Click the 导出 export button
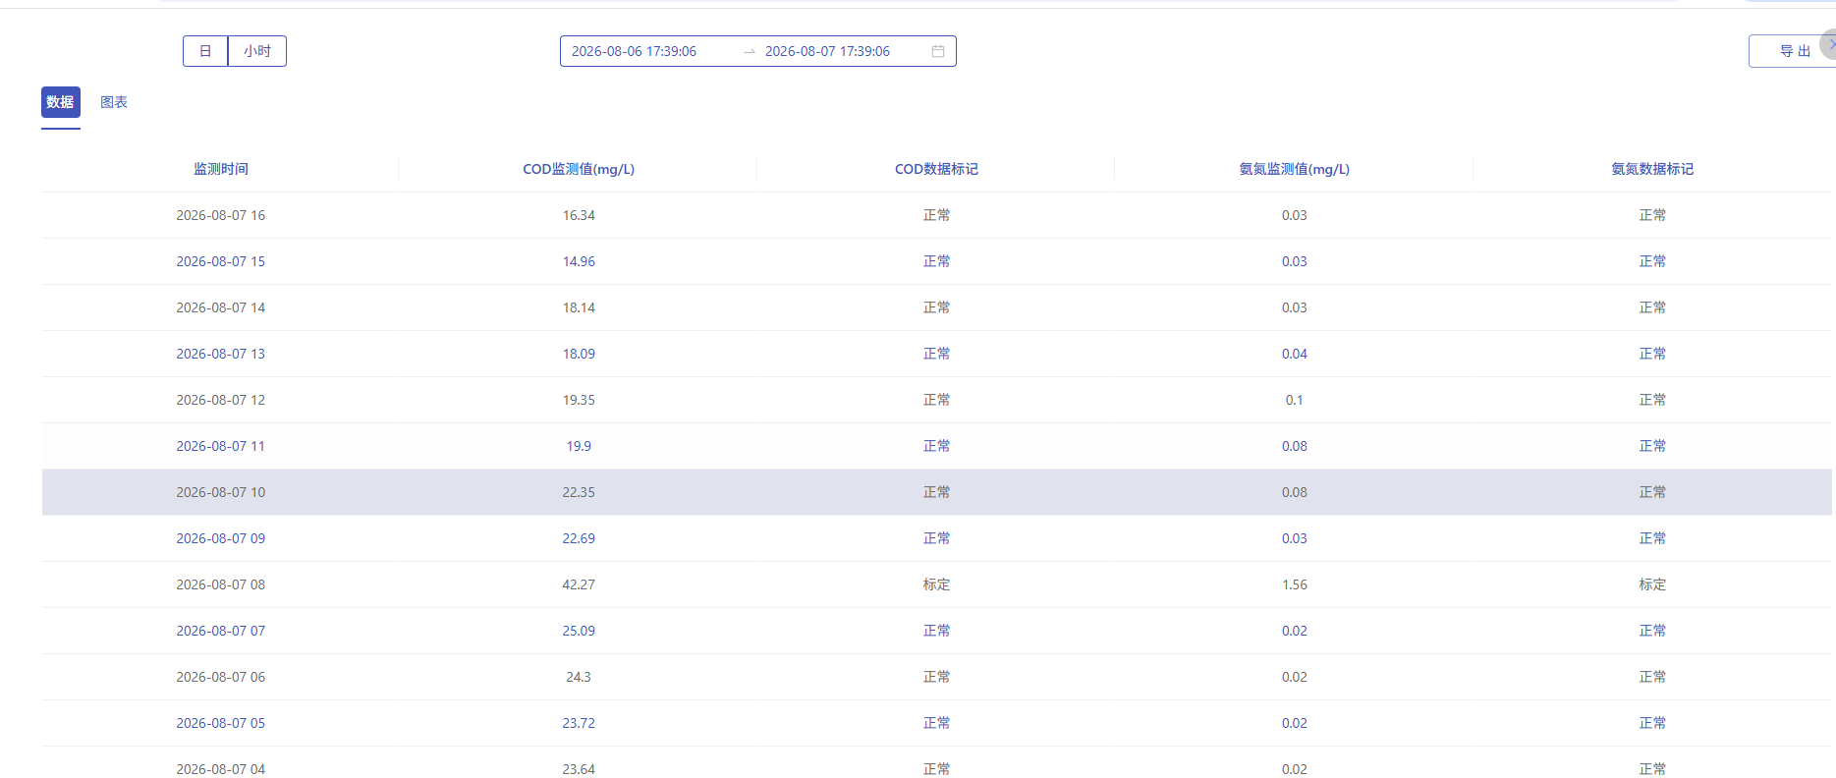Screen dimensions: 1836x778 pyautogui.click(x=1791, y=51)
